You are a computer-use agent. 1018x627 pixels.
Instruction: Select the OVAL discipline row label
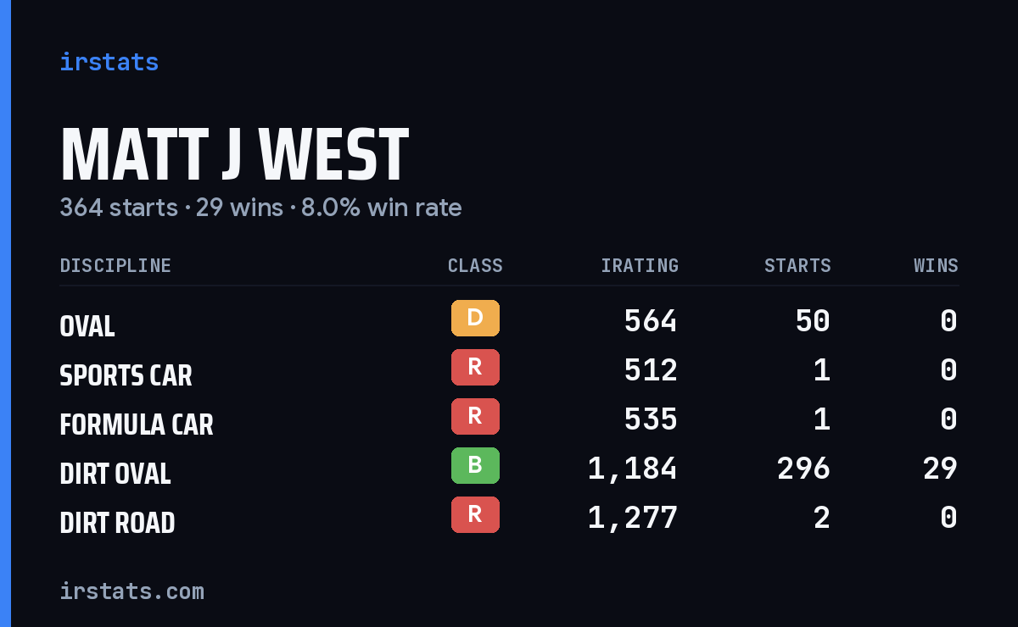tap(87, 326)
